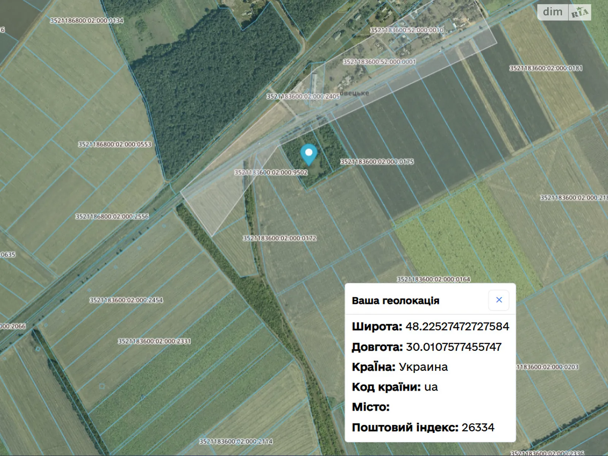Viewport: 608px width, 456px height.
Task: Click parcel label 3521183600:02:000:0164
Action: tap(434, 279)
